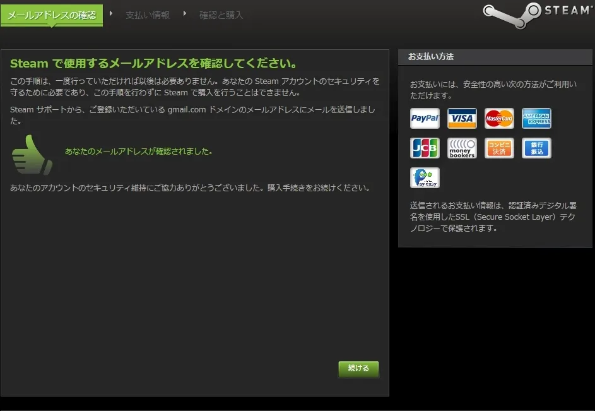Go to the 支払い情報 step

tap(148, 15)
